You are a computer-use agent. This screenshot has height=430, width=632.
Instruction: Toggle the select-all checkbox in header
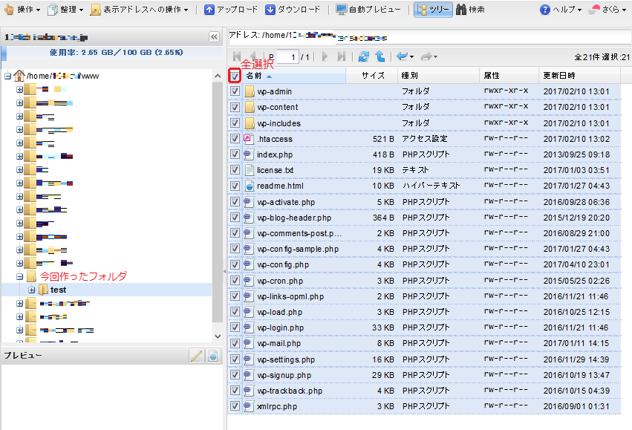pos(235,76)
